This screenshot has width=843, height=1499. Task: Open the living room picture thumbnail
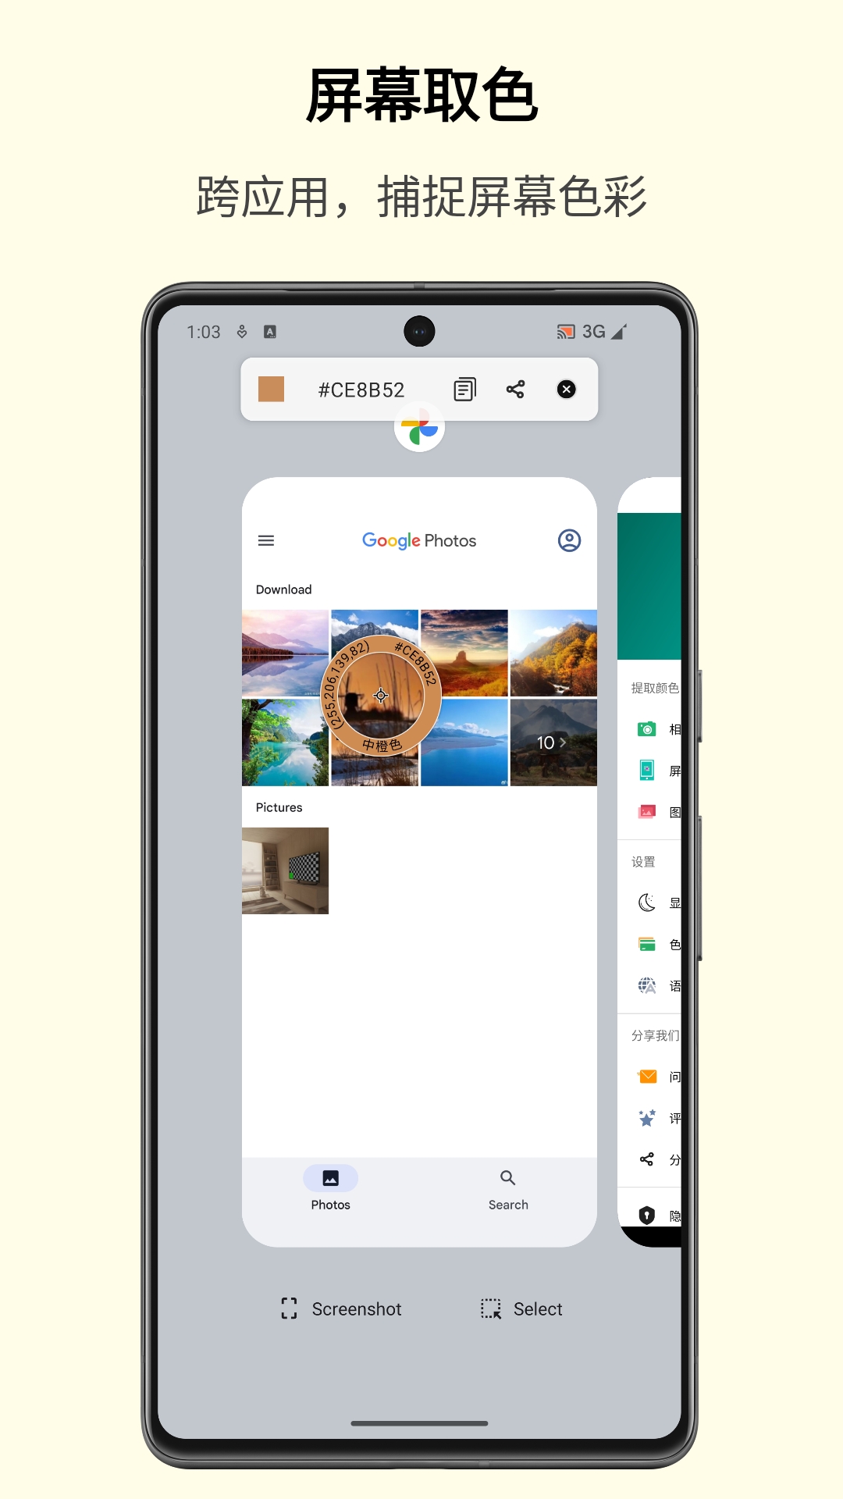point(285,871)
